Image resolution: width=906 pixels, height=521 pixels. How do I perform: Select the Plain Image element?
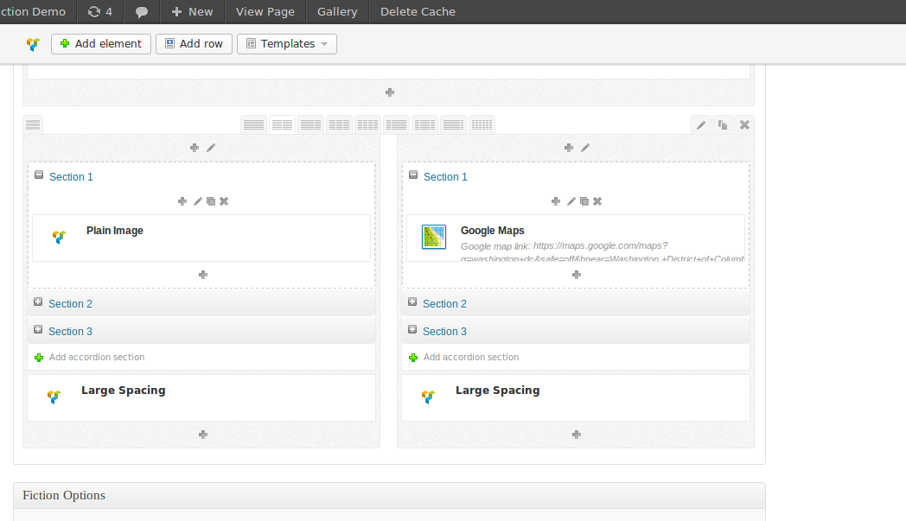point(201,238)
